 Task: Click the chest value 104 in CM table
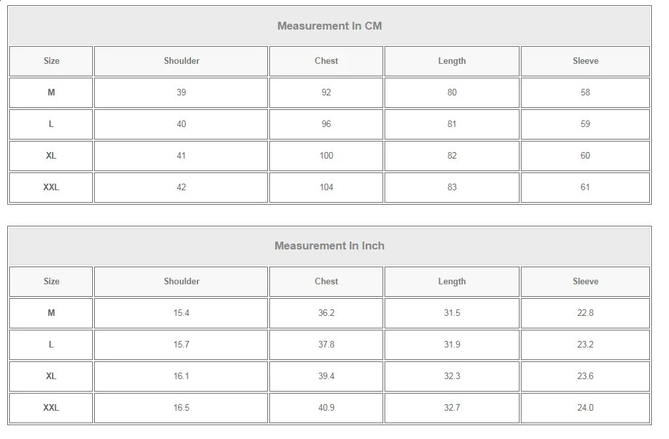click(326, 188)
